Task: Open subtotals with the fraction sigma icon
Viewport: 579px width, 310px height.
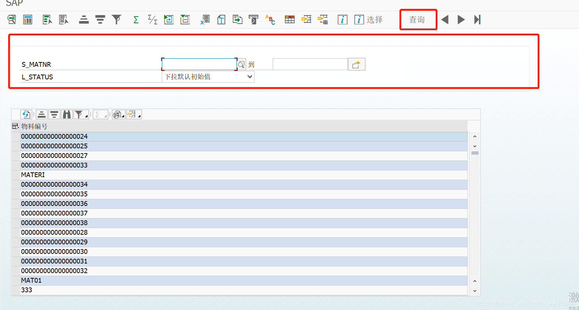Action: (x=153, y=20)
